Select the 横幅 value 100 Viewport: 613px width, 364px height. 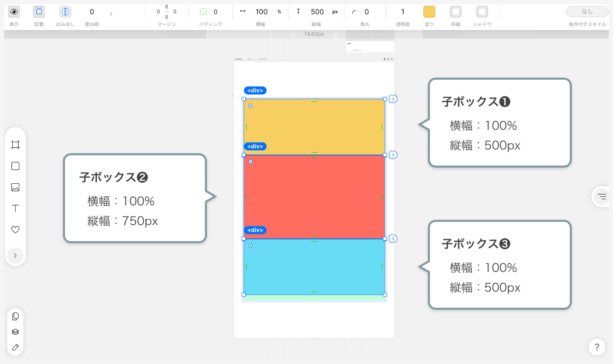[262, 12]
